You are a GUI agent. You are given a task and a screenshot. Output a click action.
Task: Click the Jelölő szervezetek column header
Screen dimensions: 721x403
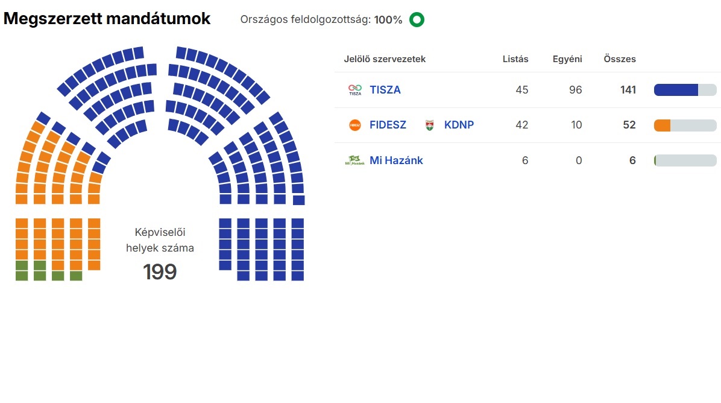tap(385, 59)
